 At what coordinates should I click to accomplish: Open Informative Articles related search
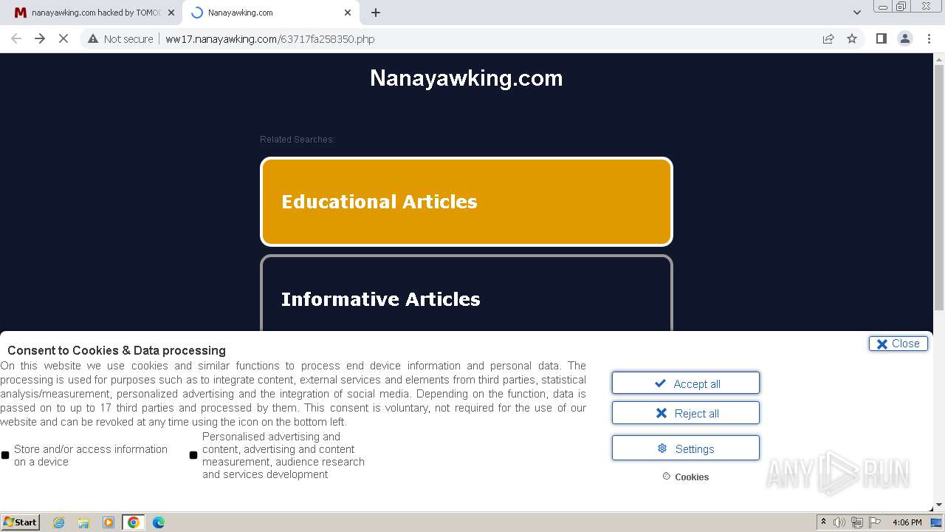click(467, 294)
